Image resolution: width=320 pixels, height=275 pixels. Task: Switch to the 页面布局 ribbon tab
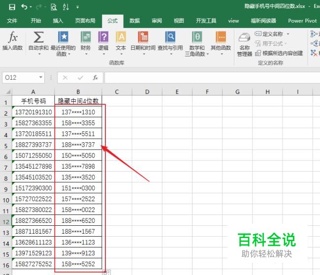pyautogui.click(x=85, y=21)
